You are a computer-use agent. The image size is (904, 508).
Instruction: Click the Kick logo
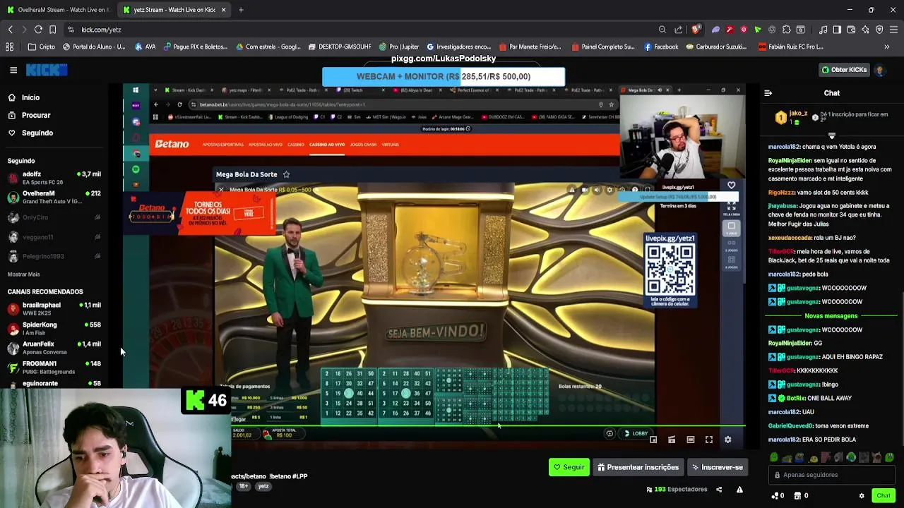tap(47, 70)
